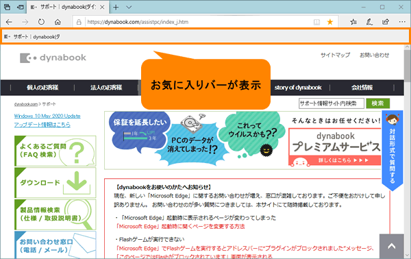Close the dynabook support tab
Viewport: 411px width, 259px height.
[102, 8]
